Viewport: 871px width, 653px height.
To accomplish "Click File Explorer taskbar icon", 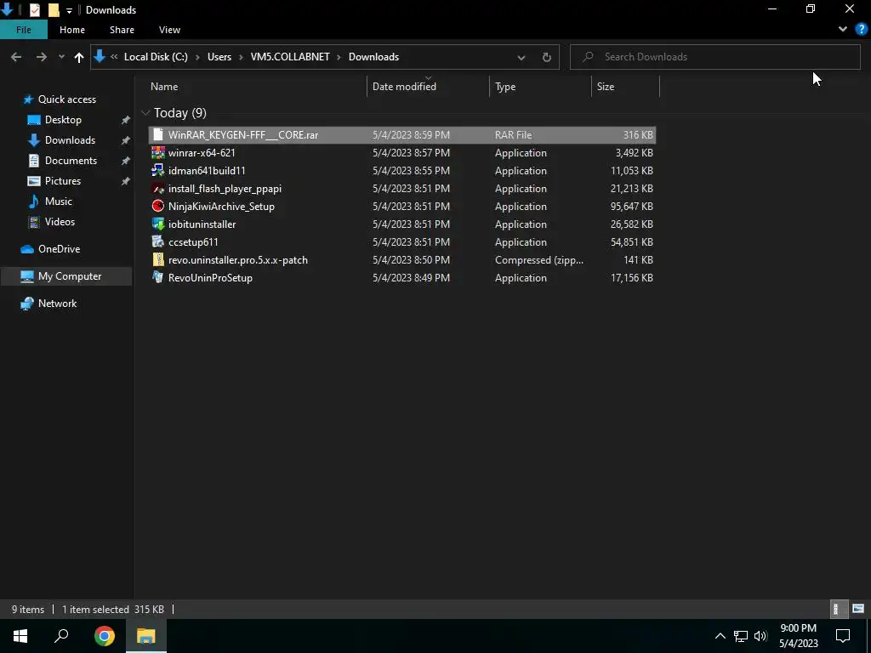I will click(x=146, y=635).
